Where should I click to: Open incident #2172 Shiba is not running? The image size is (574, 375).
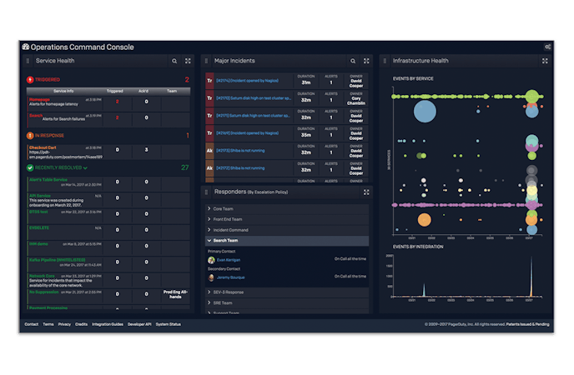pos(240,168)
